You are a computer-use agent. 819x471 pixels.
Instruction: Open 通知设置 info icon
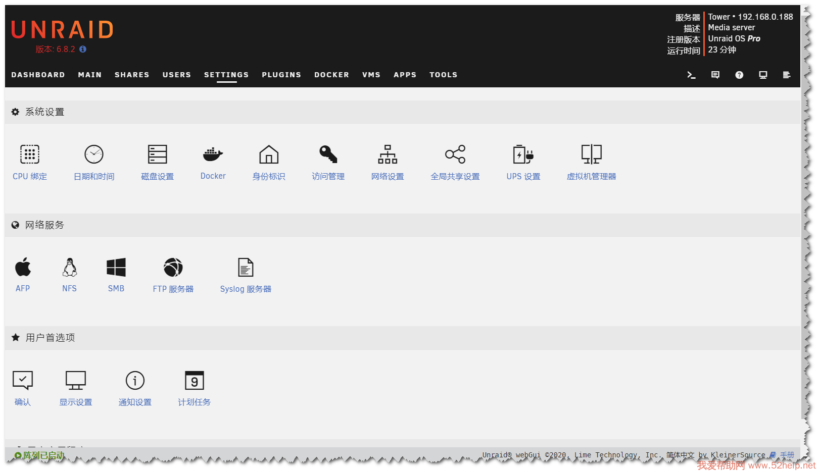135,380
